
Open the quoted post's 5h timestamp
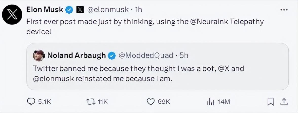coord(184,55)
